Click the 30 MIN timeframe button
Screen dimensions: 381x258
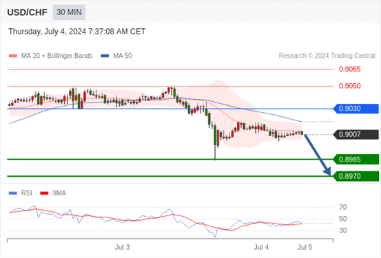[x=69, y=12]
